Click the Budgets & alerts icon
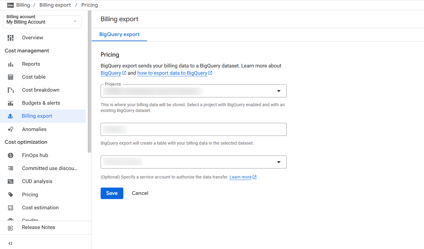This screenshot has width=424, height=249. tap(11, 103)
